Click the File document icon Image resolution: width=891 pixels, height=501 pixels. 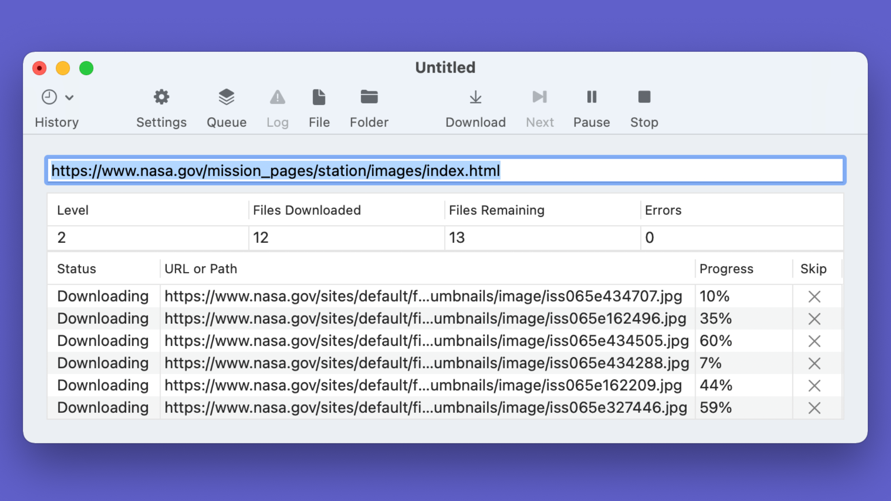[x=319, y=97]
